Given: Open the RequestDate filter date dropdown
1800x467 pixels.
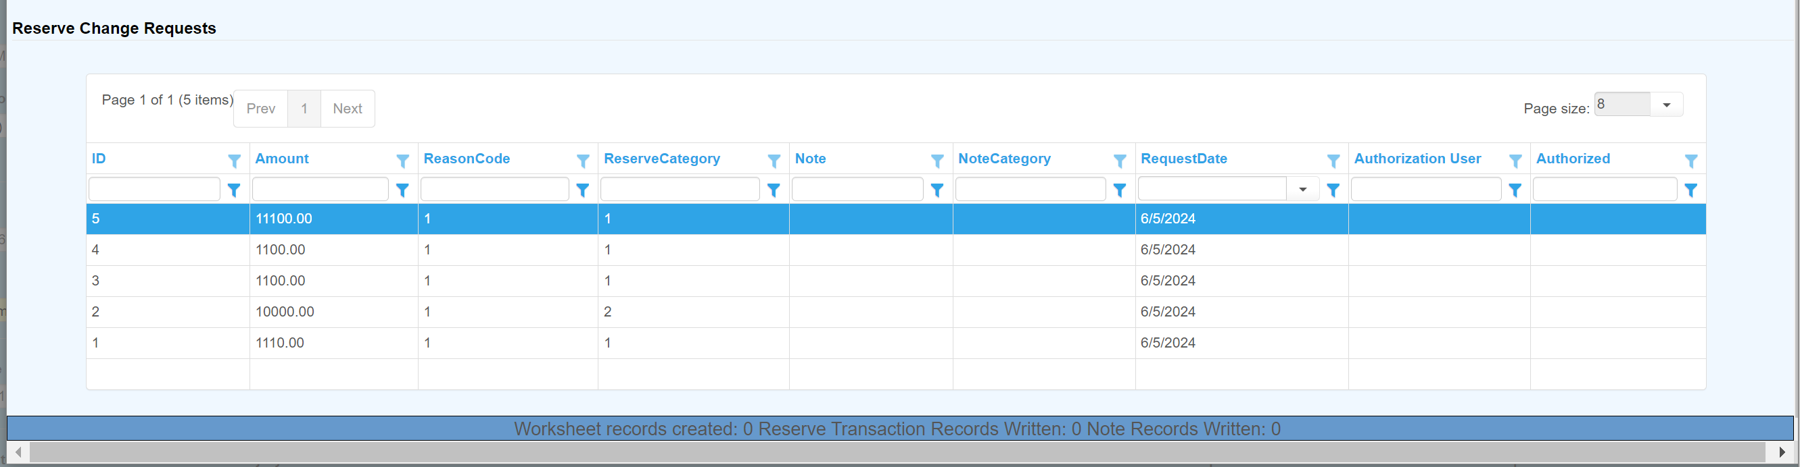Looking at the screenshot, I should tap(1302, 190).
